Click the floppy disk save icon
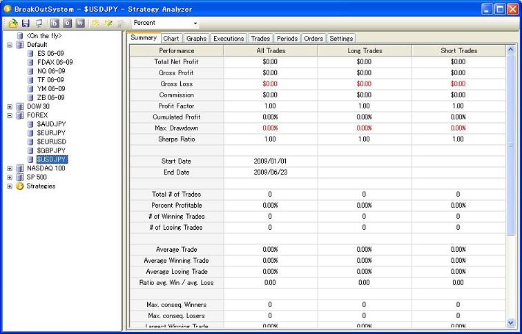522x334 pixels. [x=26, y=23]
